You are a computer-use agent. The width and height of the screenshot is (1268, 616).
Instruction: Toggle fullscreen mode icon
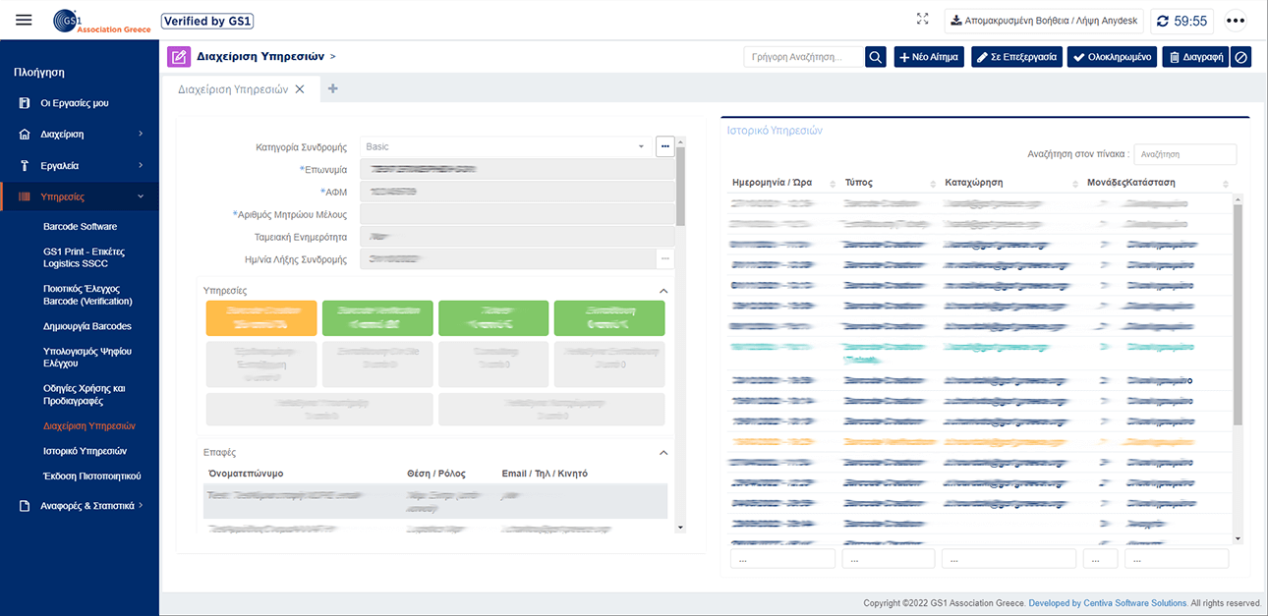click(x=922, y=19)
